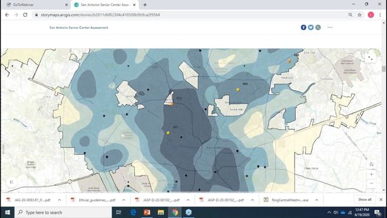
Task: Open the GoToWebinar flower icon on taskbar
Action: pos(189,213)
